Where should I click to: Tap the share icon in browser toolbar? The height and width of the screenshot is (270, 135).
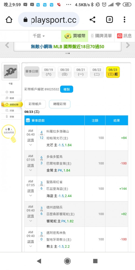(92, 20)
